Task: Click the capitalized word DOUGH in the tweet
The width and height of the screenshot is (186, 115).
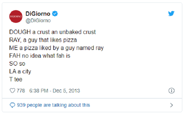Action: [x=20, y=32]
